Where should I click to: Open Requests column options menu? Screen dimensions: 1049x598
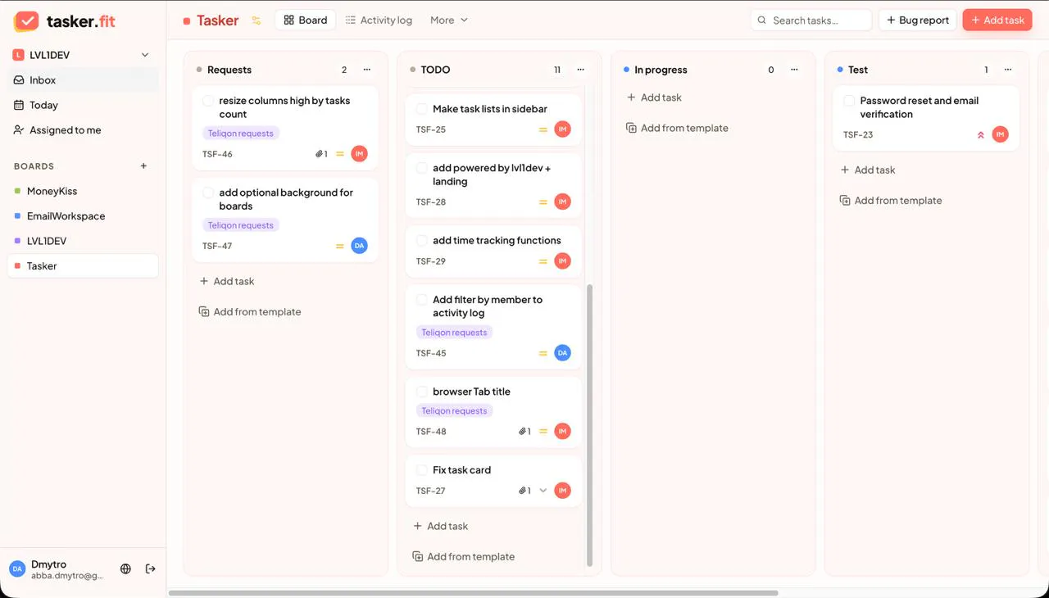pos(367,70)
